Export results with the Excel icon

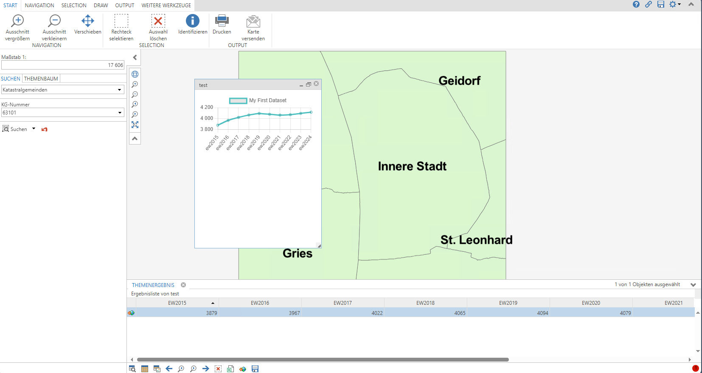(x=230, y=369)
